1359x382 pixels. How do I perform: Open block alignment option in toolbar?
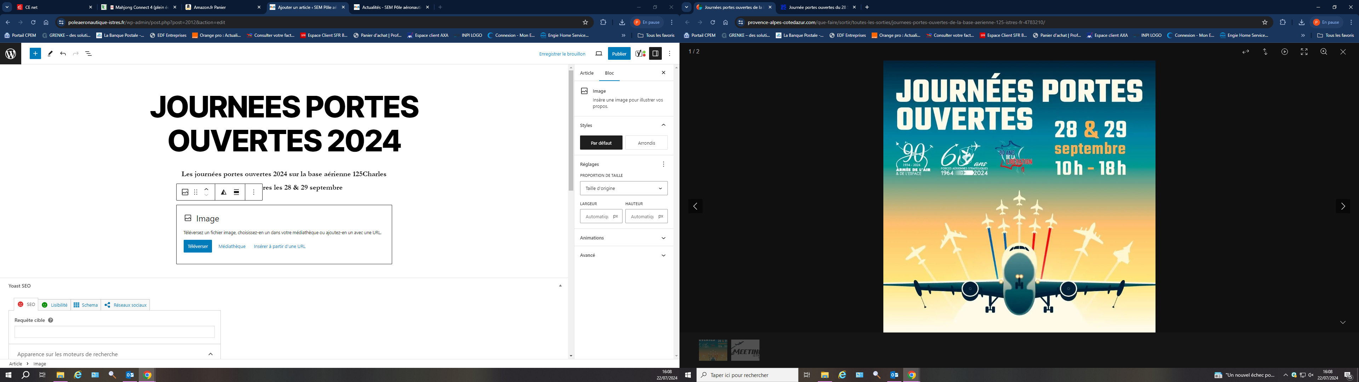click(236, 192)
